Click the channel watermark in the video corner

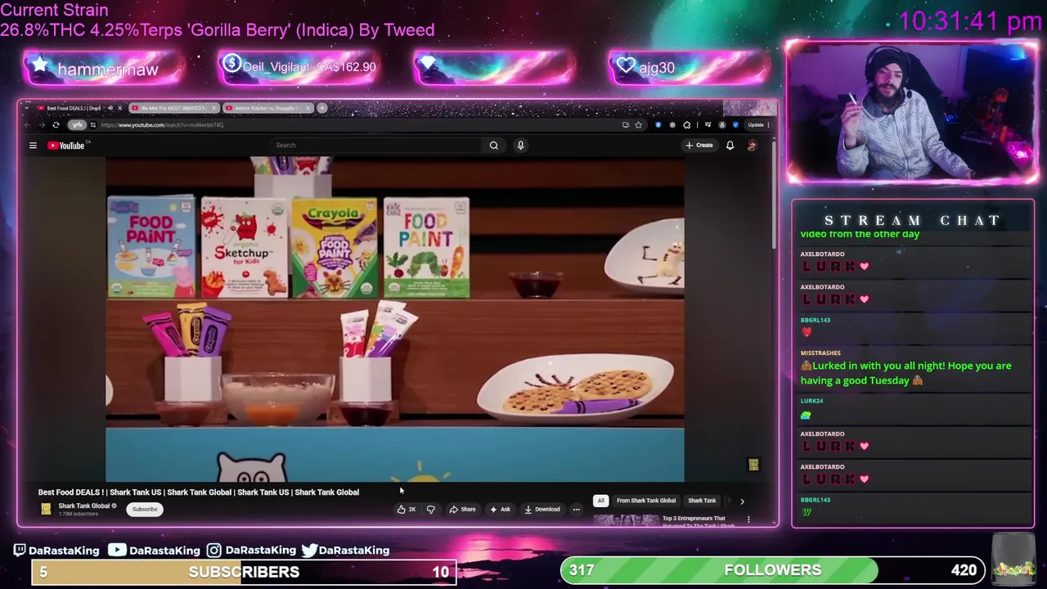(x=753, y=465)
